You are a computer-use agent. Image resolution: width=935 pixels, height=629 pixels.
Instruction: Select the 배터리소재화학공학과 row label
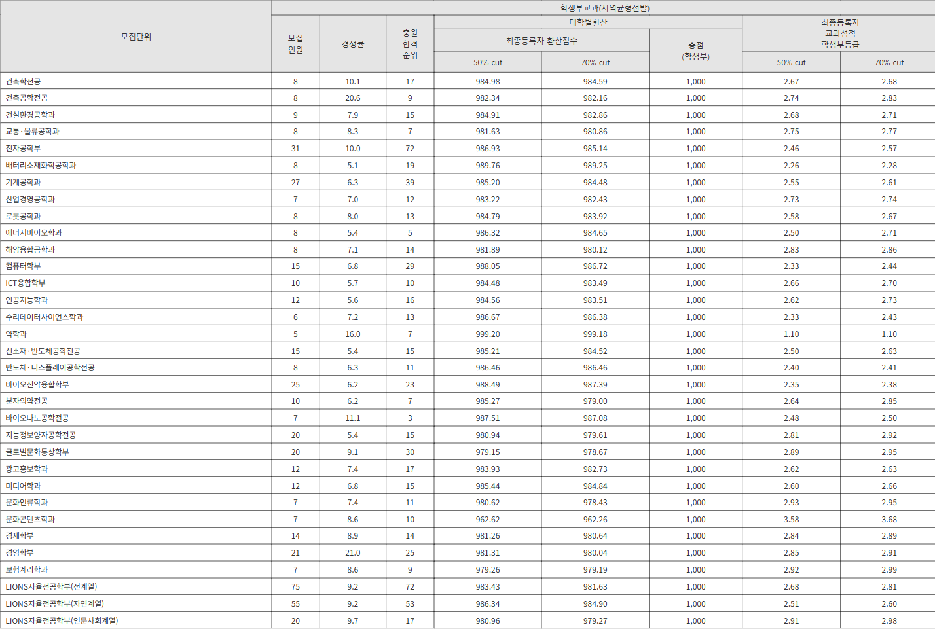(x=41, y=165)
